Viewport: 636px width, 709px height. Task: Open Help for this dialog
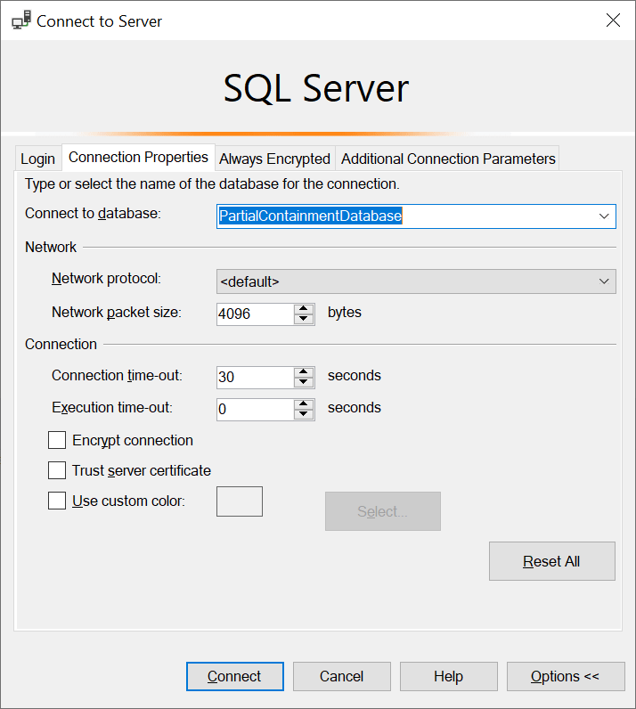(448, 676)
